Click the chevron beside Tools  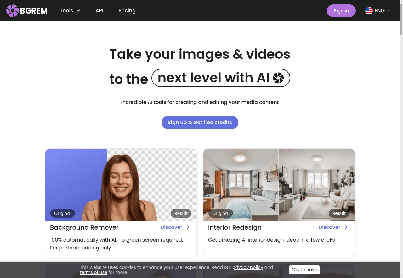click(78, 11)
